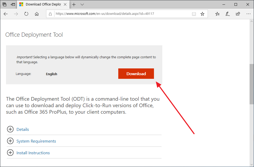Click the Office Deployment Tool heading
254x167 pixels.
pyautogui.click(x=34, y=35)
